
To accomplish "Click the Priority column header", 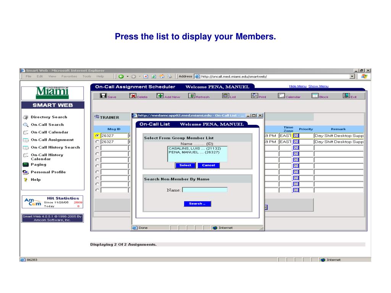I will point(306,129).
